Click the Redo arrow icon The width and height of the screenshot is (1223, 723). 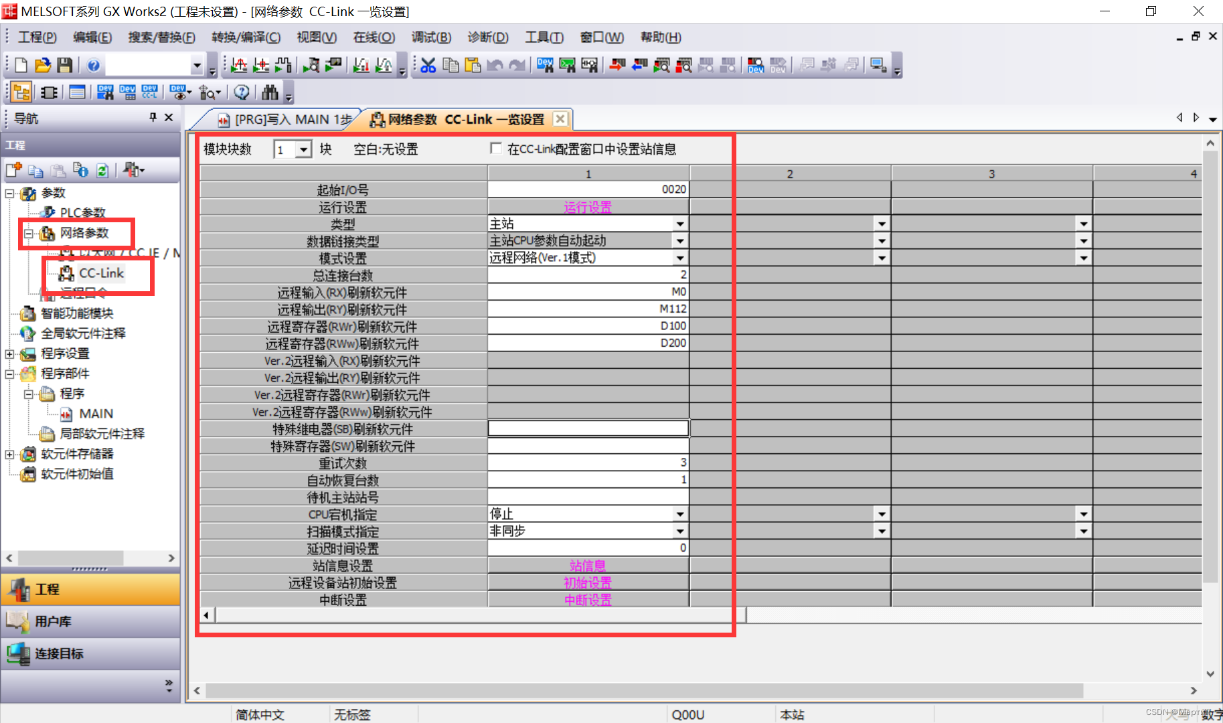coord(517,65)
